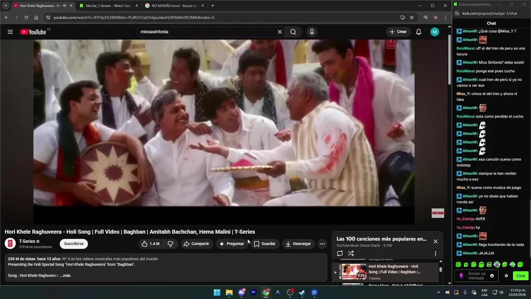Click the SUBSCRIBE watermark on video
Screen dimensions: 531x299
[438, 213]
